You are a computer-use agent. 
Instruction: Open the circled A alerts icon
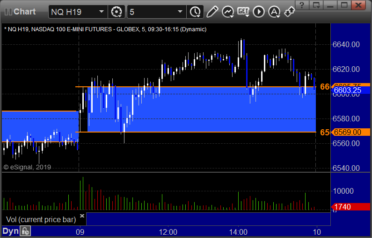(x=274, y=12)
